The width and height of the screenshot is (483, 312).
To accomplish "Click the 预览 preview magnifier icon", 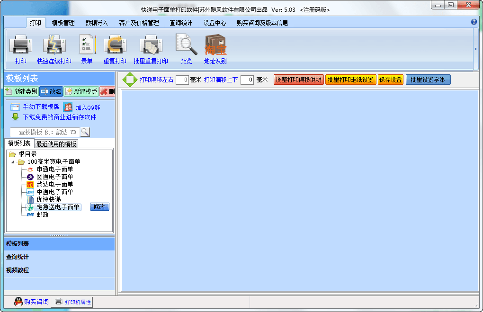I will pyautogui.click(x=186, y=47).
